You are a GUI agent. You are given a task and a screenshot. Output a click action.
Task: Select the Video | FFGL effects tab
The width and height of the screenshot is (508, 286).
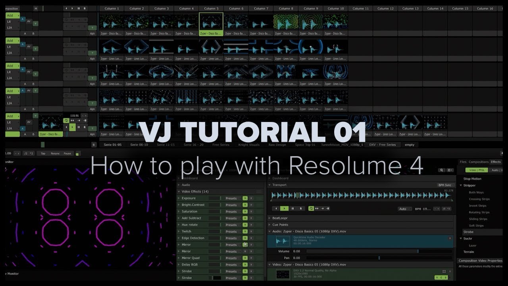(476, 170)
